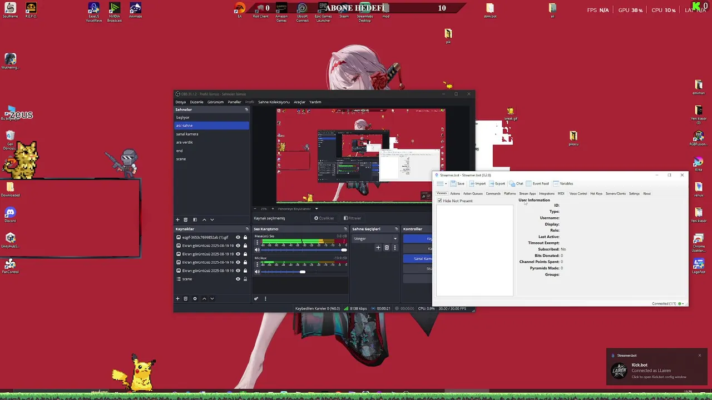Image resolution: width=712 pixels, height=400 pixels.
Task: Move scene up in OBS scenes list
Action: (x=204, y=219)
